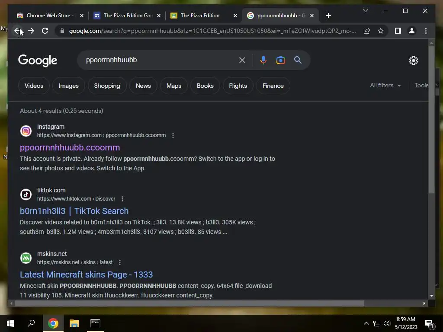
Task: Open Tools search options
Action: pyautogui.click(x=421, y=85)
